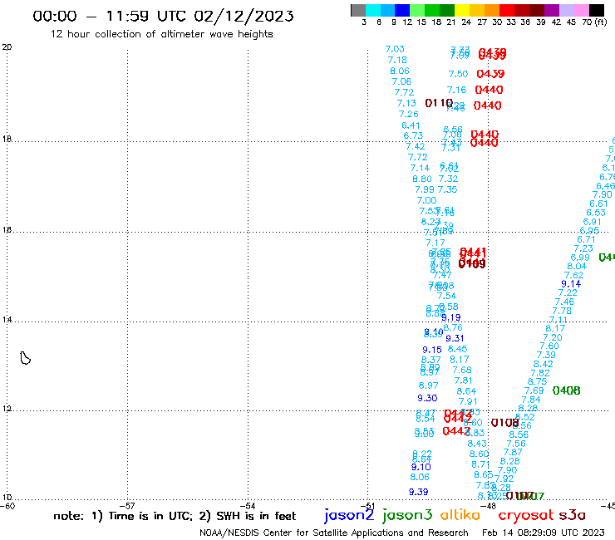Click the orange 30 ft legend swatch
Screen dimensions: 615x540
pos(492,11)
